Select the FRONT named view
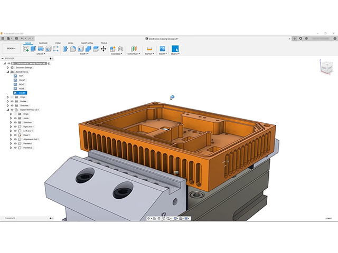The image size is (338, 253). (22, 80)
